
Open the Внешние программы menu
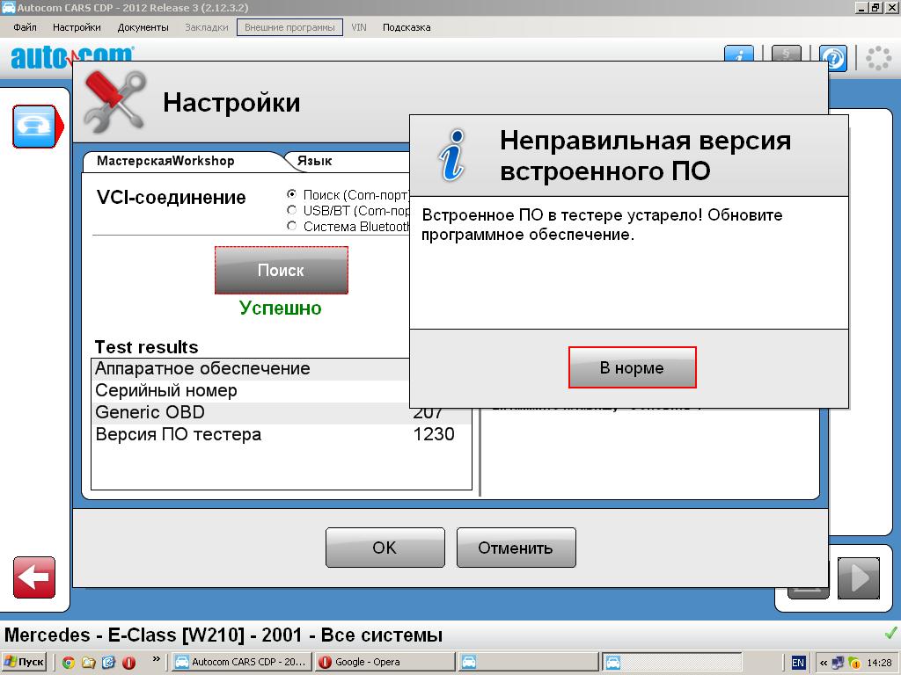(x=289, y=27)
